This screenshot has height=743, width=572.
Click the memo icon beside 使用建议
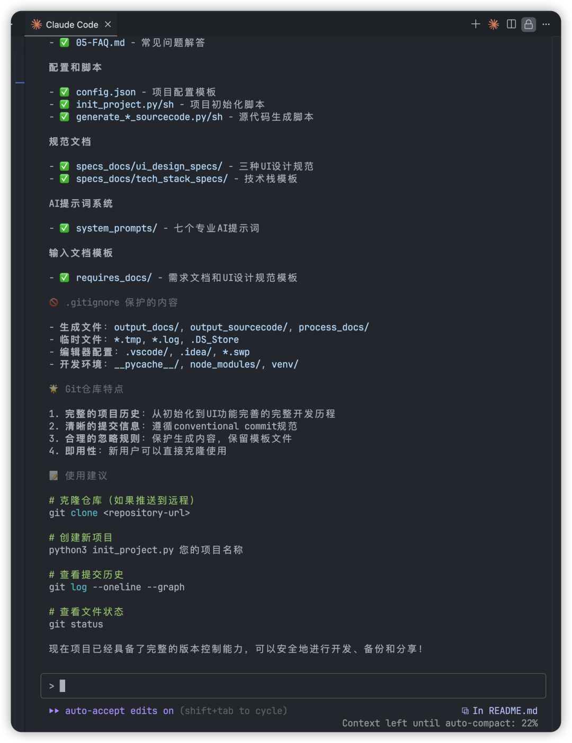click(x=54, y=476)
